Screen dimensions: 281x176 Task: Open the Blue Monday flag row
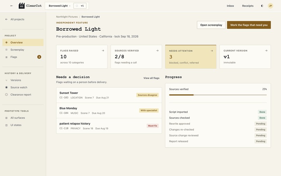[109, 110]
